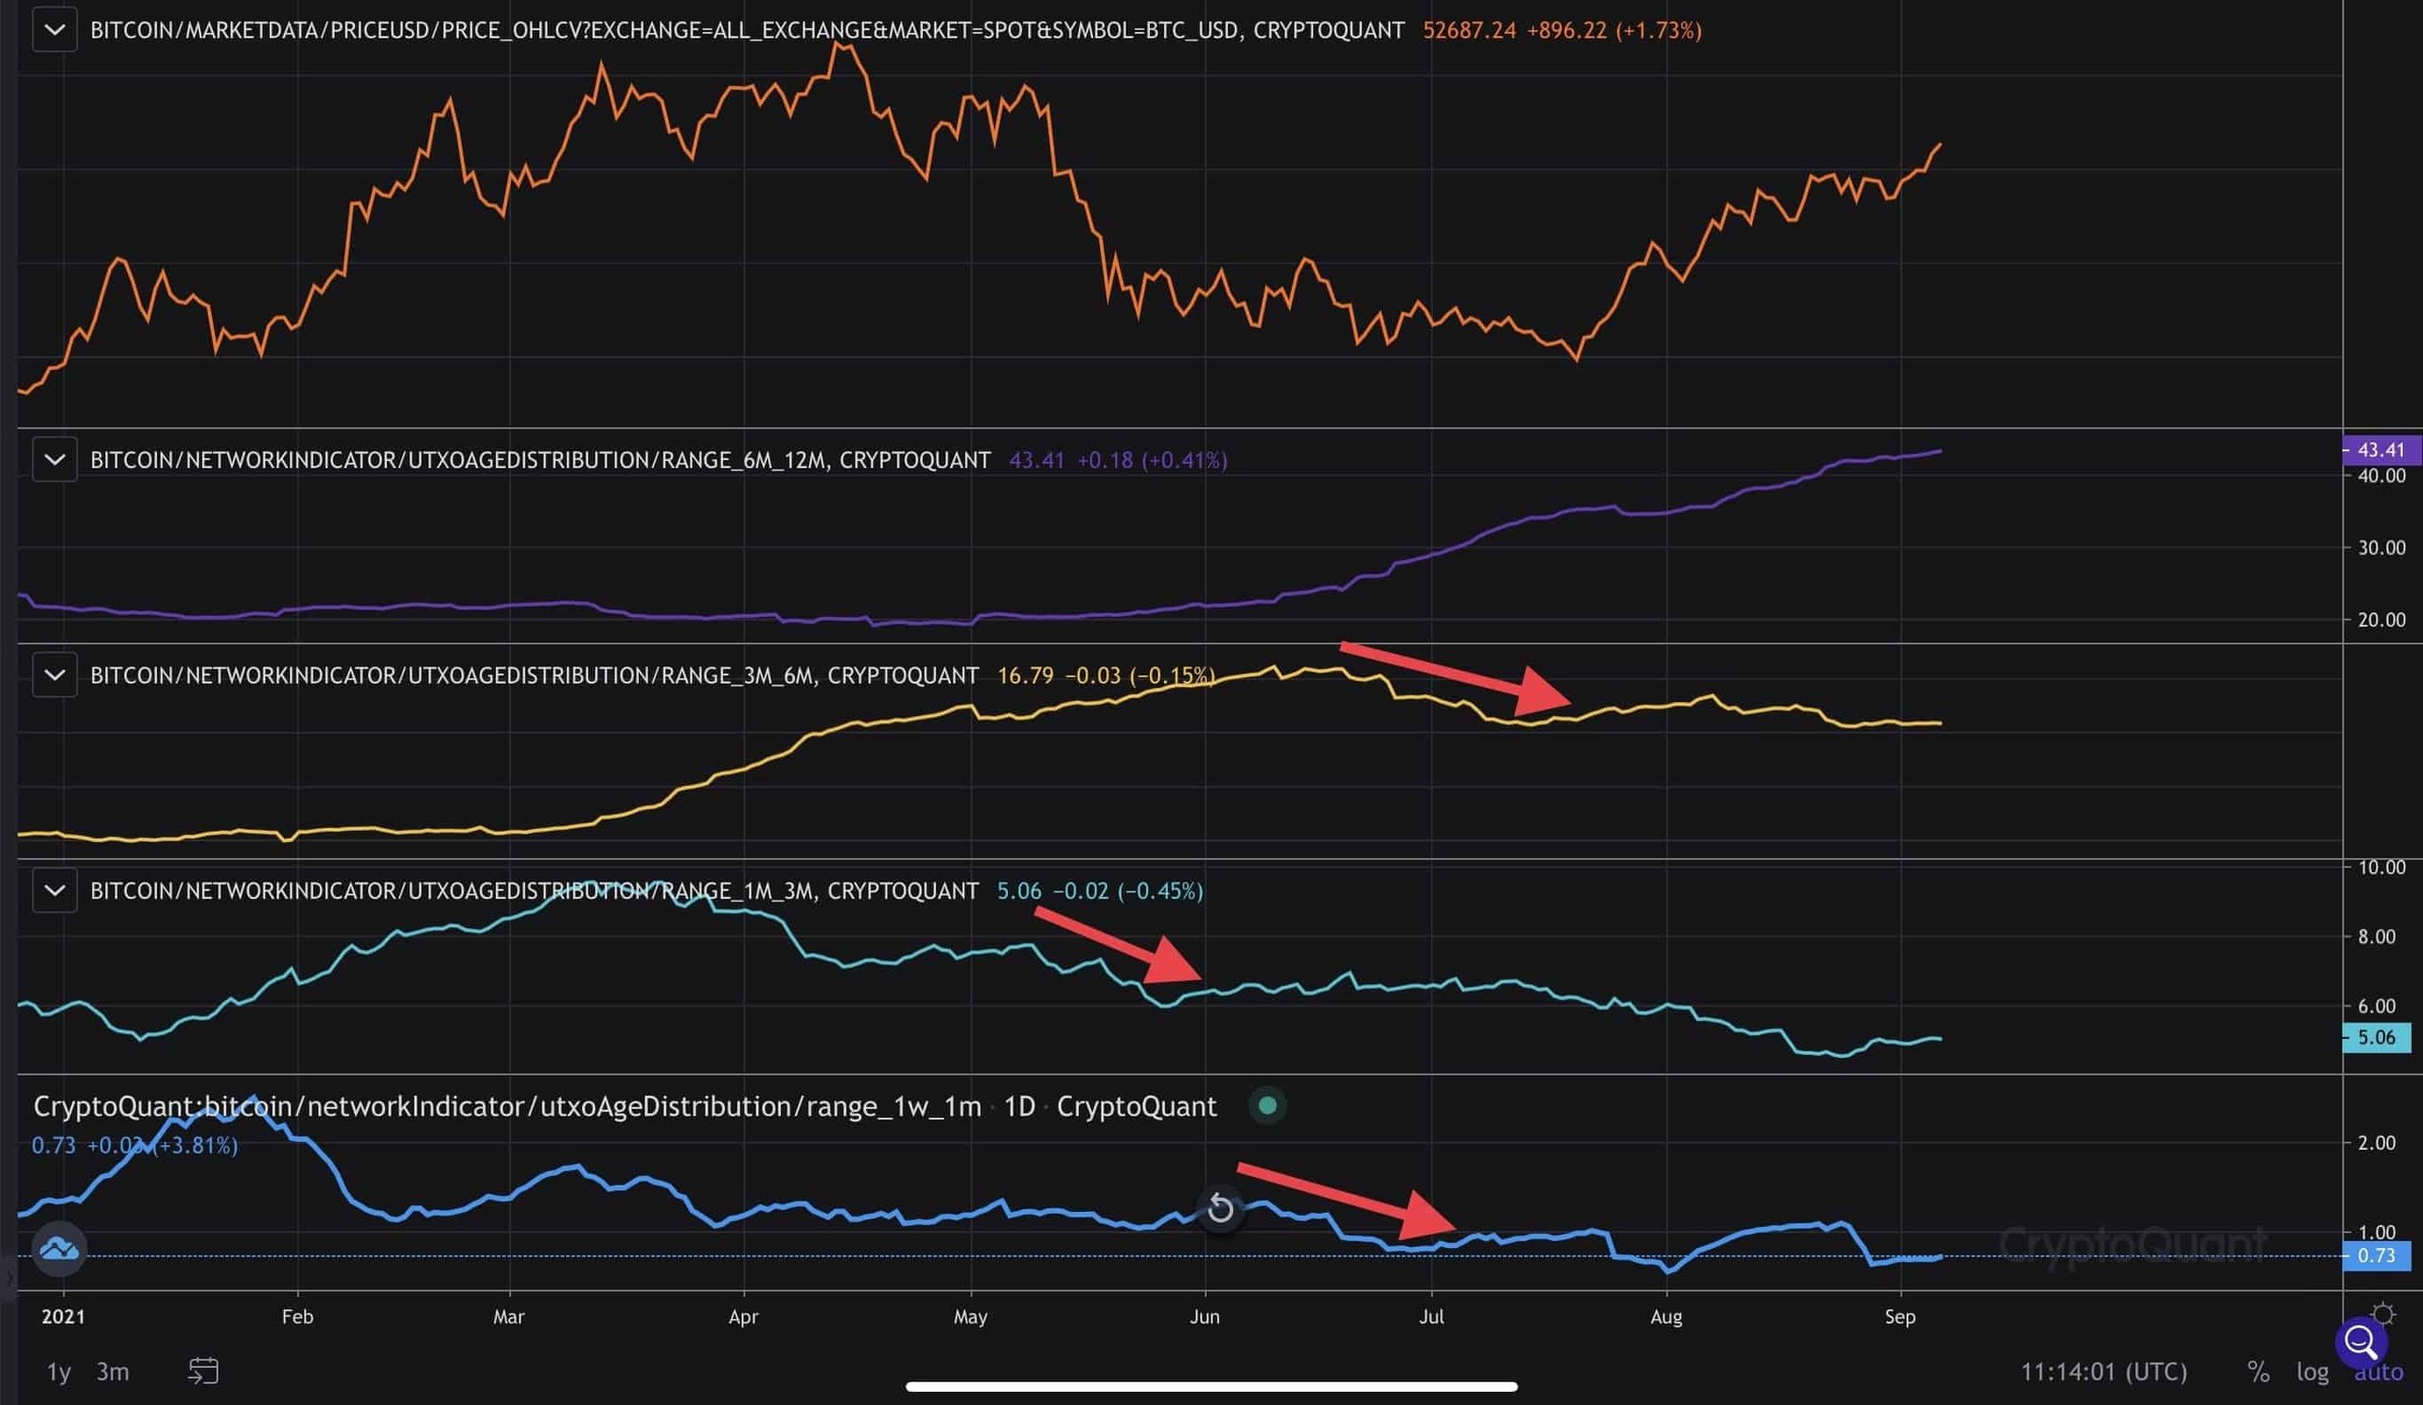Tap the purple magnifier search icon
The width and height of the screenshot is (2423, 1405).
tap(2361, 1342)
